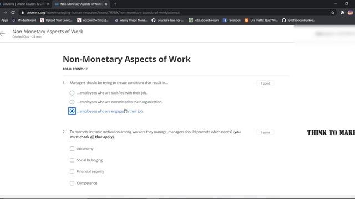Click the Graded Quiz 24 min subtitle
The image size is (355, 199).
click(27, 37)
